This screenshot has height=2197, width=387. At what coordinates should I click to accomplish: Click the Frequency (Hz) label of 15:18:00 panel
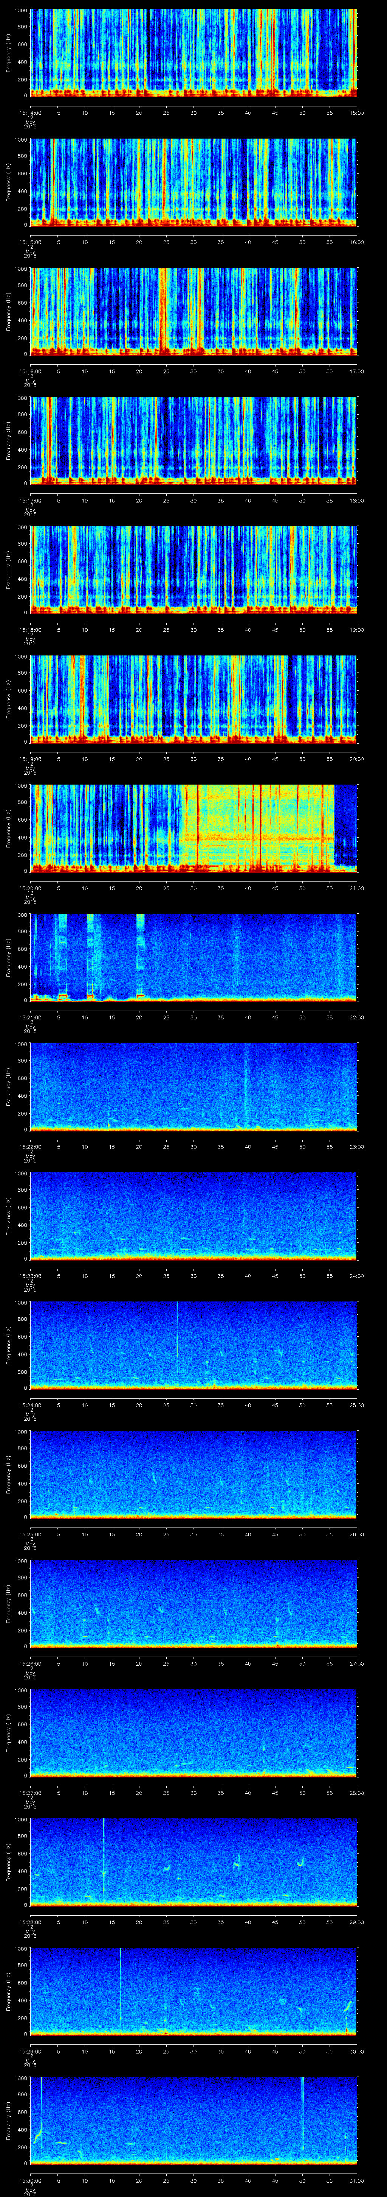click(x=9, y=569)
